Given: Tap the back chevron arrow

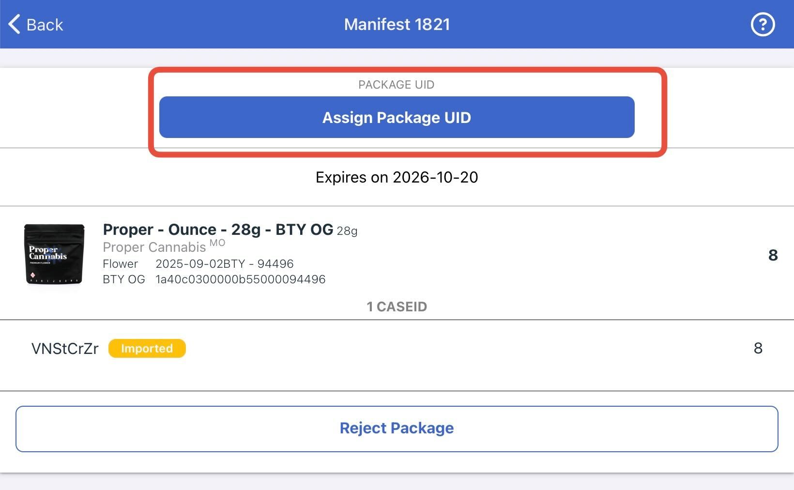Looking at the screenshot, I should click(14, 24).
